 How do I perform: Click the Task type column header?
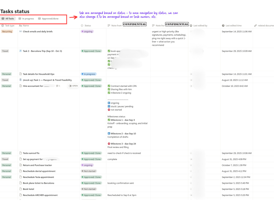point(8,26)
